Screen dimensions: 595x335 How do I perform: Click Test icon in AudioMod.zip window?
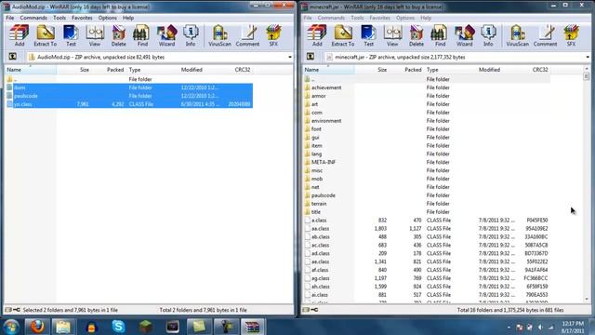[71, 35]
